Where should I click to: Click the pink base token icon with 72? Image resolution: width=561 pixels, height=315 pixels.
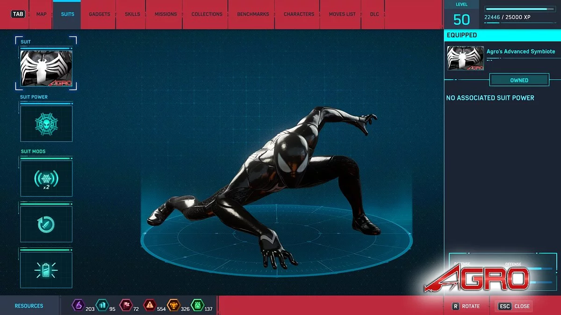[126, 305]
